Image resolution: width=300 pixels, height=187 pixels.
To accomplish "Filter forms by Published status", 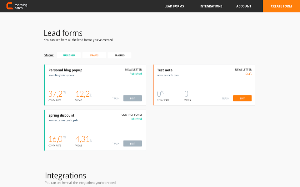I will coord(69,55).
